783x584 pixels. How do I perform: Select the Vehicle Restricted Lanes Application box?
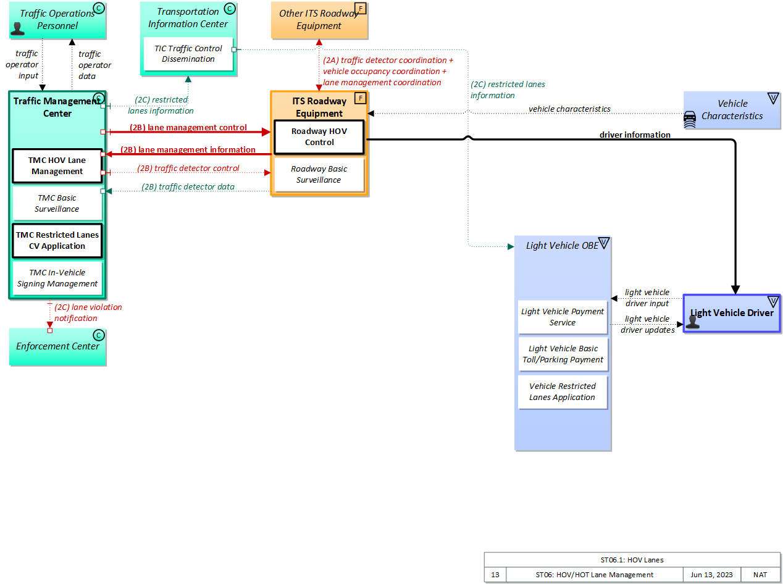click(562, 392)
